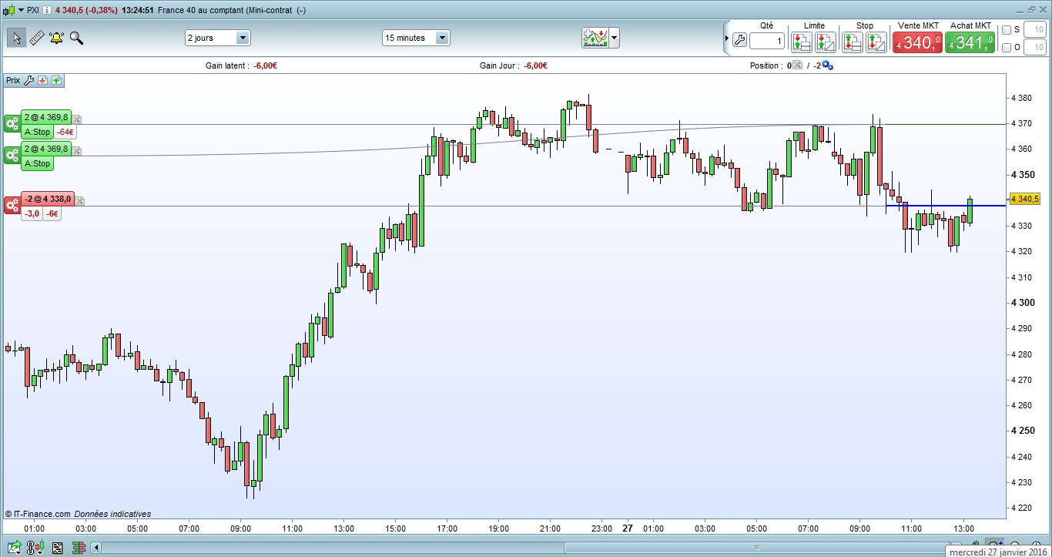Cancel the lower 2 @ 4 369,8 order

77,151
